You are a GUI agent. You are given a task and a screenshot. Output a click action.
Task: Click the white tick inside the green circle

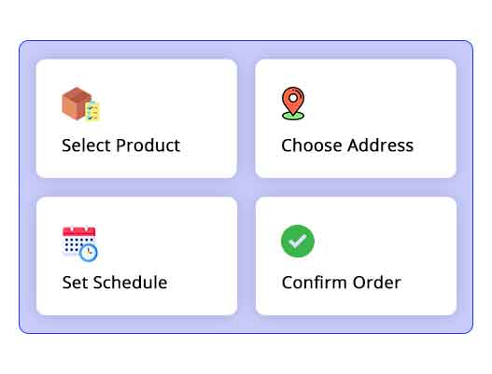[298, 241]
